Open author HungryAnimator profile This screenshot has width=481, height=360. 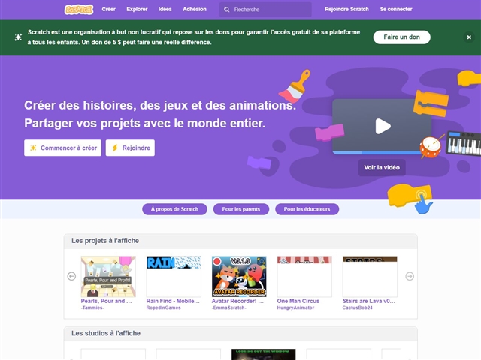point(295,307)
